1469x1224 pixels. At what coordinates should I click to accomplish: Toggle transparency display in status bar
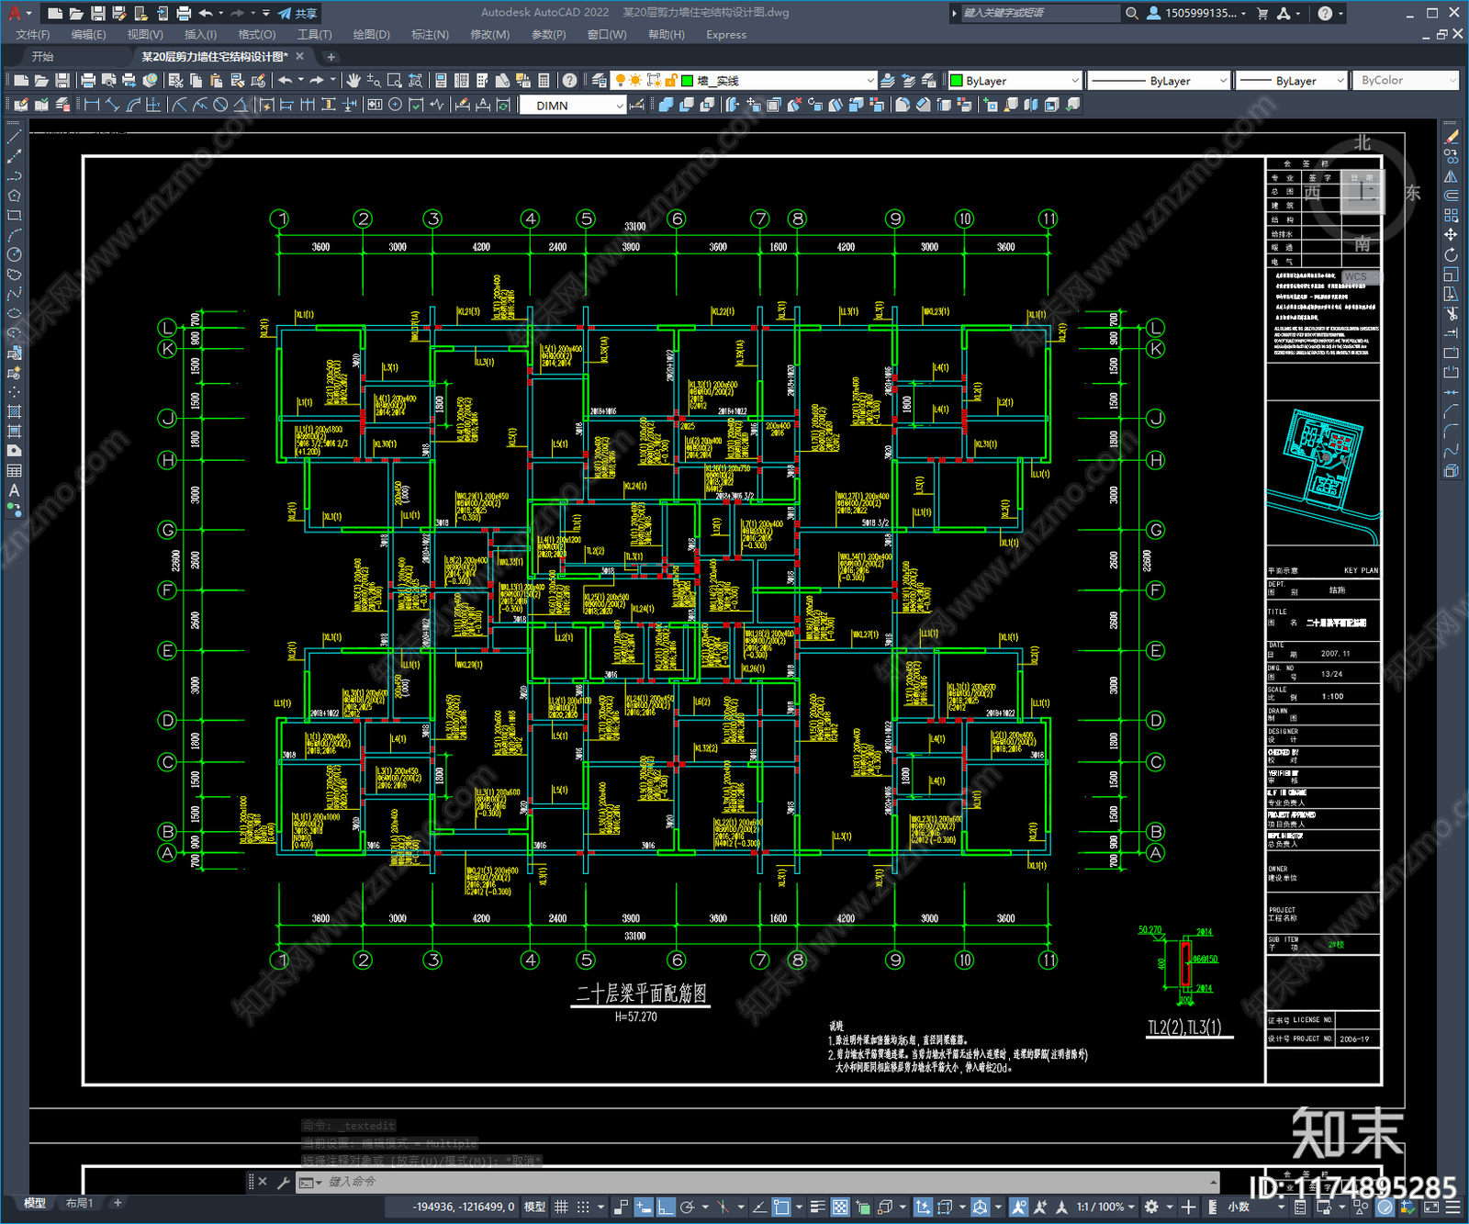tap(840, 1207)
